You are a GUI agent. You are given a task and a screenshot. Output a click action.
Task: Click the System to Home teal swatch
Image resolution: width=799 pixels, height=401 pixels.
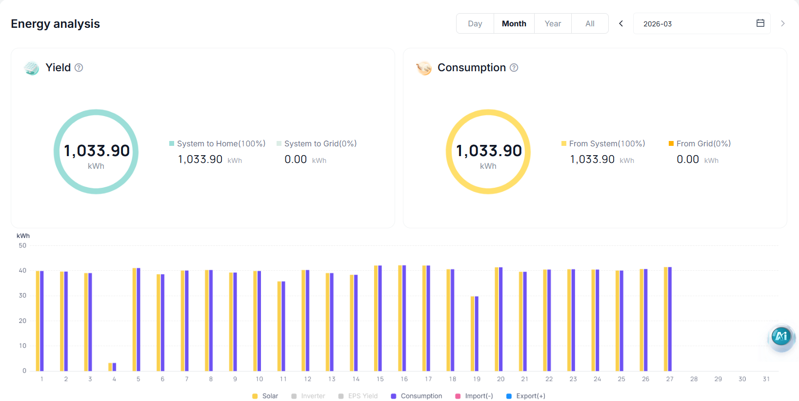[x=172, y=143]
